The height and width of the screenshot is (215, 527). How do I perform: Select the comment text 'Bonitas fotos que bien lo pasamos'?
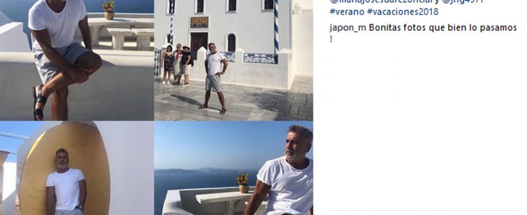point(443,27)
